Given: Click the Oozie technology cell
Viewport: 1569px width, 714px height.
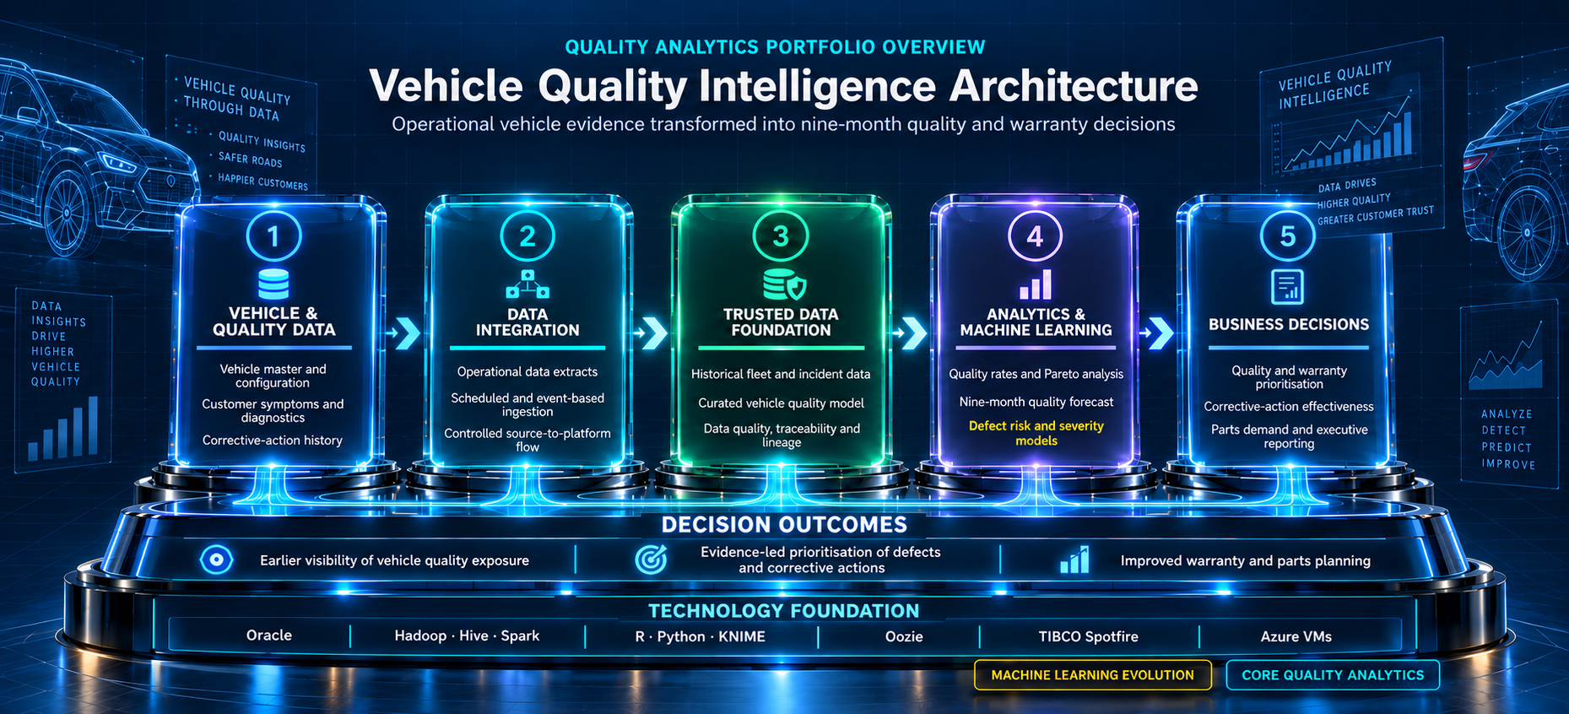Looking at the screenshot, I should coord(904,636).
